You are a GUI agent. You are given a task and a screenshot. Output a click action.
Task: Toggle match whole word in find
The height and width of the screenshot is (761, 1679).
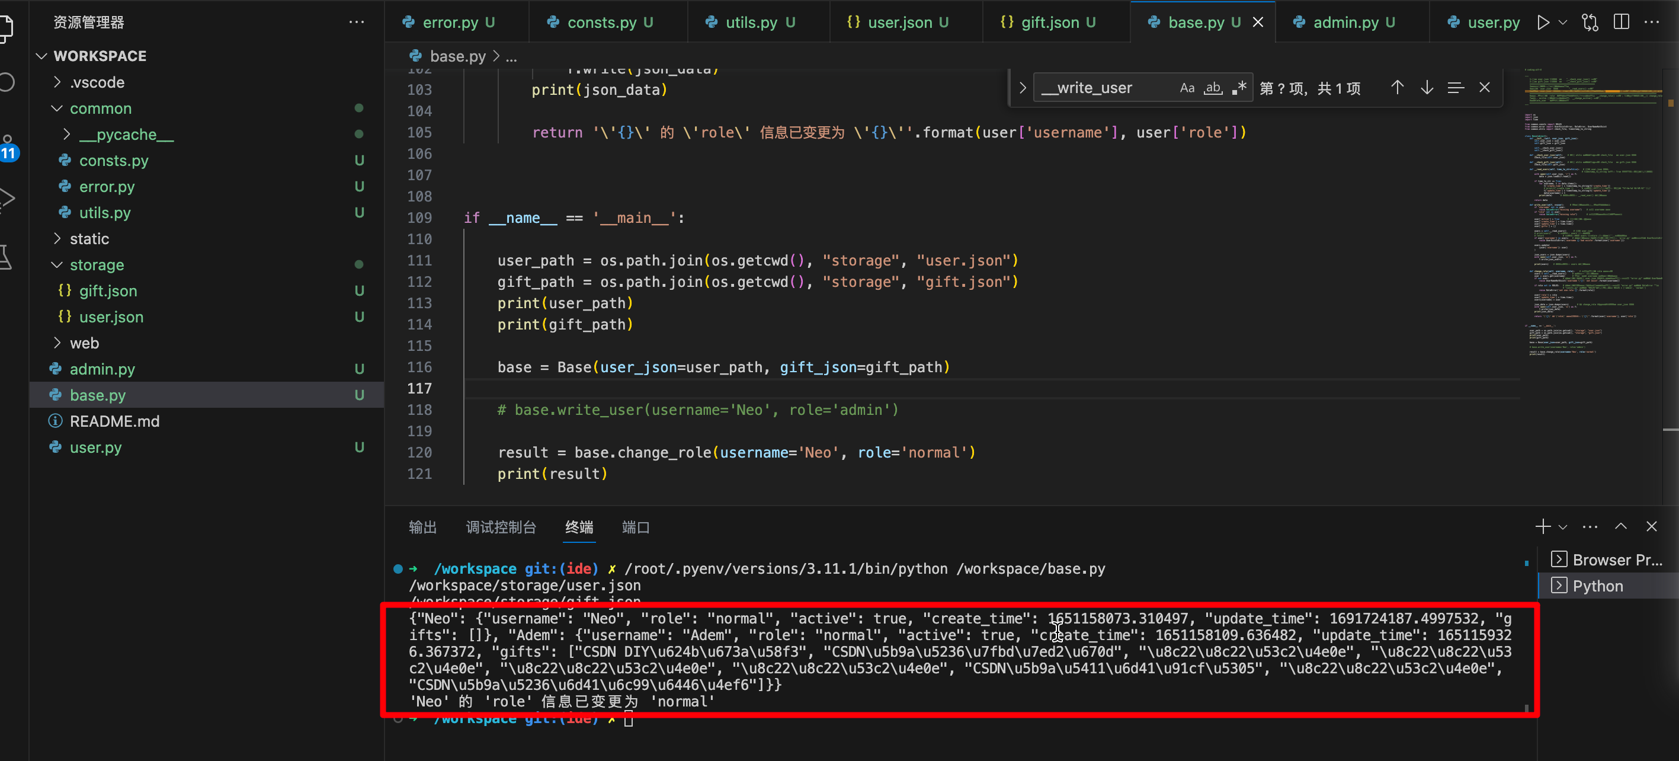(x=1212, y=88)
